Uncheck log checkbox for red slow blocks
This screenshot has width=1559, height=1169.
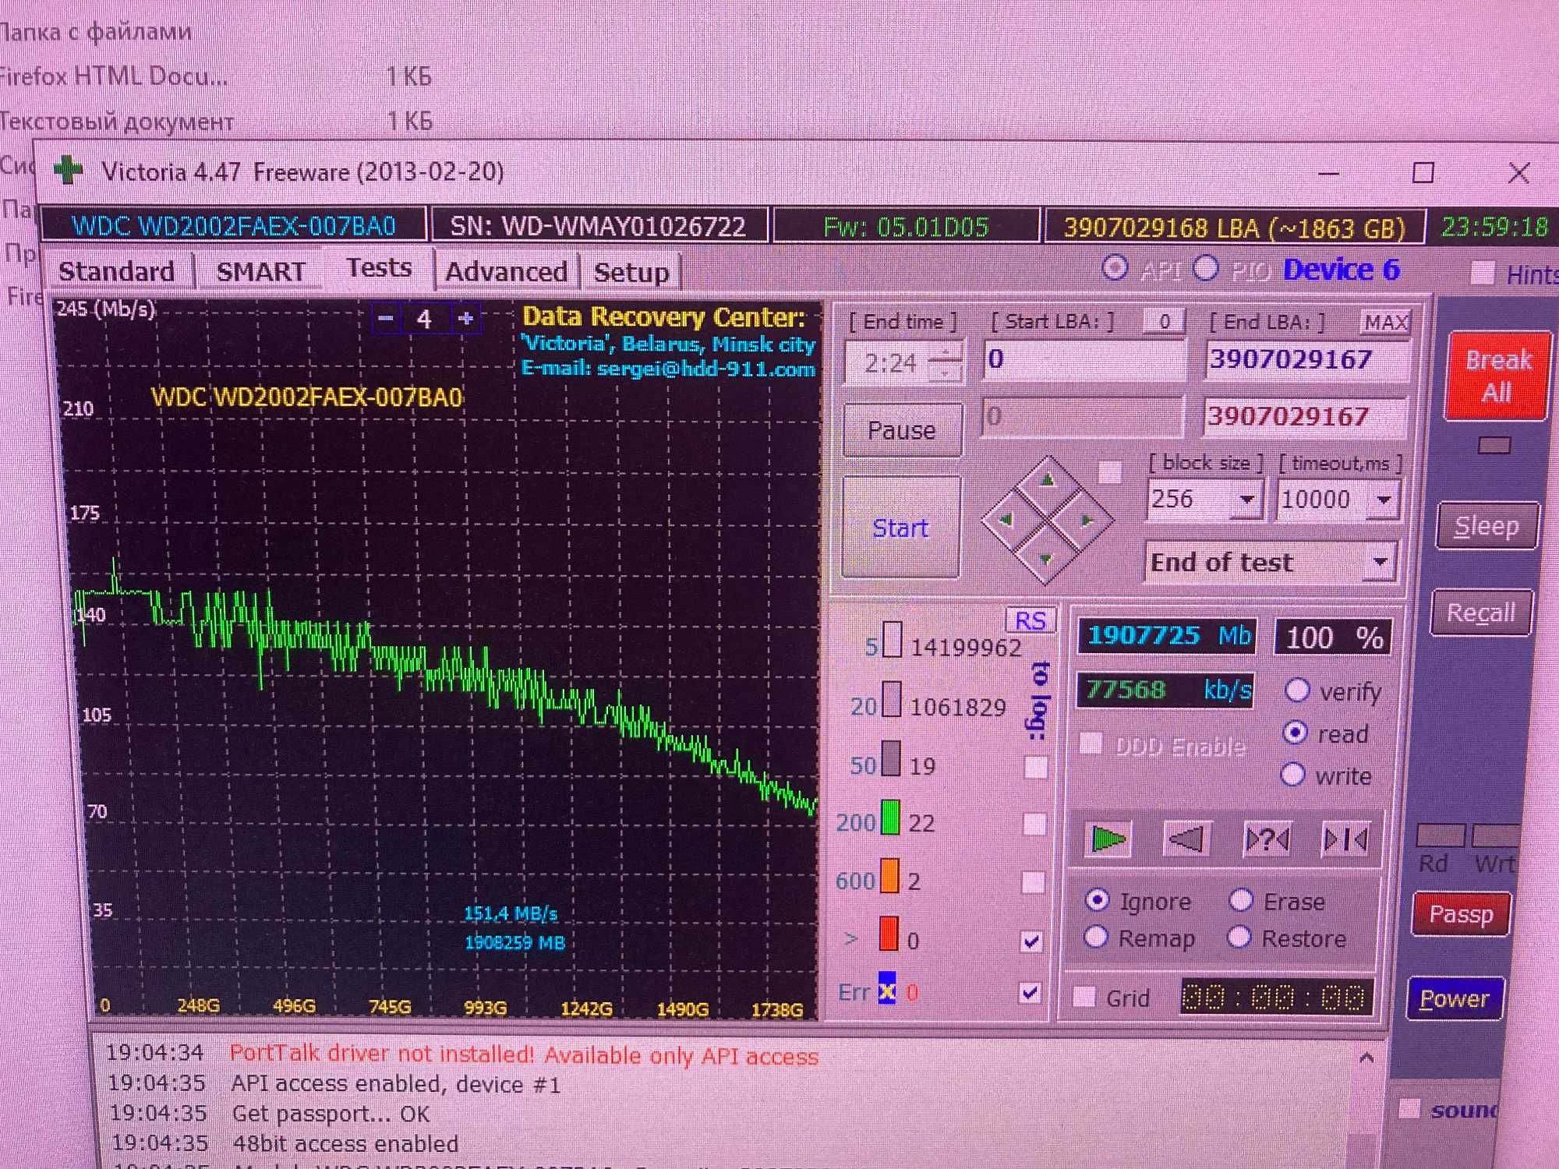[x=1031, y=941]
